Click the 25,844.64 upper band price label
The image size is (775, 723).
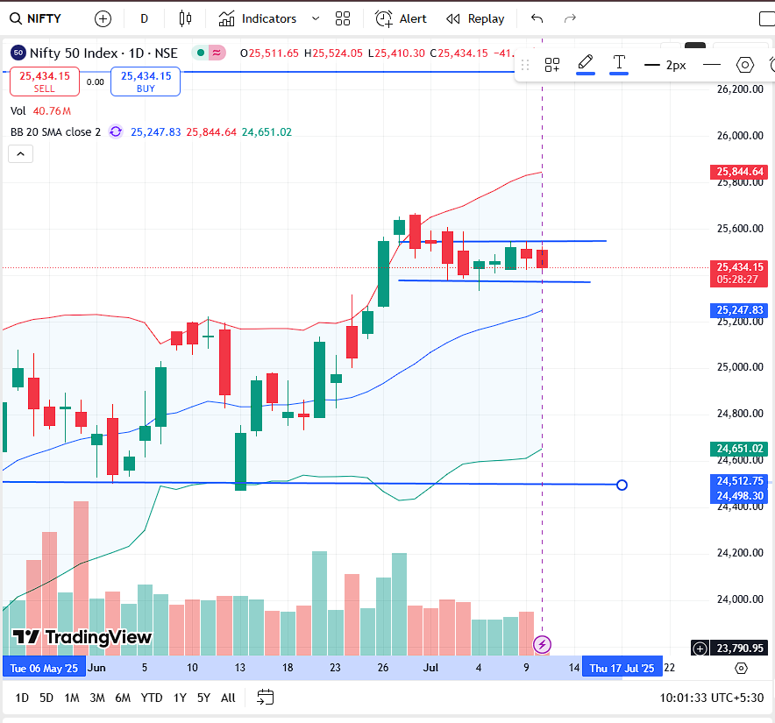click(x=739, y=172)
